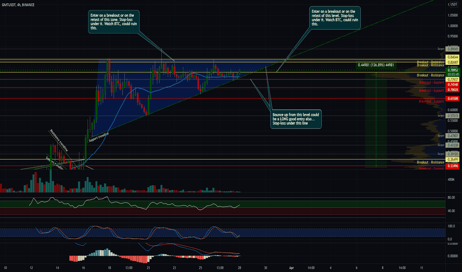Click the 'Breakout - Resistance' text near the 0.36499 level
This screenshot has height=272, width=462.
pos(430,162)
